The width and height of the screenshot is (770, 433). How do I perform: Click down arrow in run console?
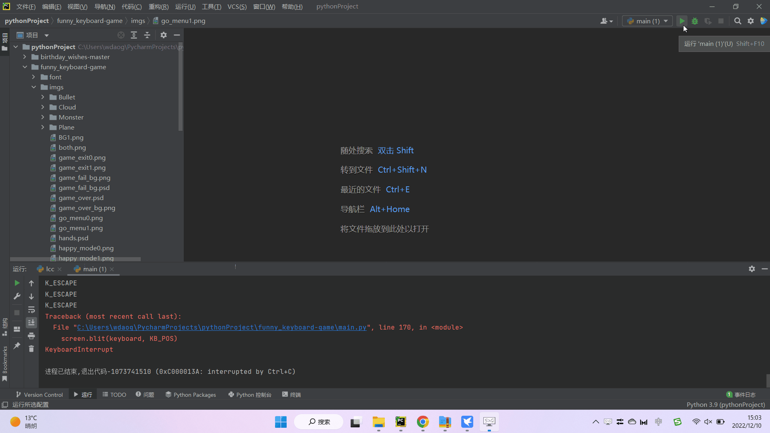31,296
